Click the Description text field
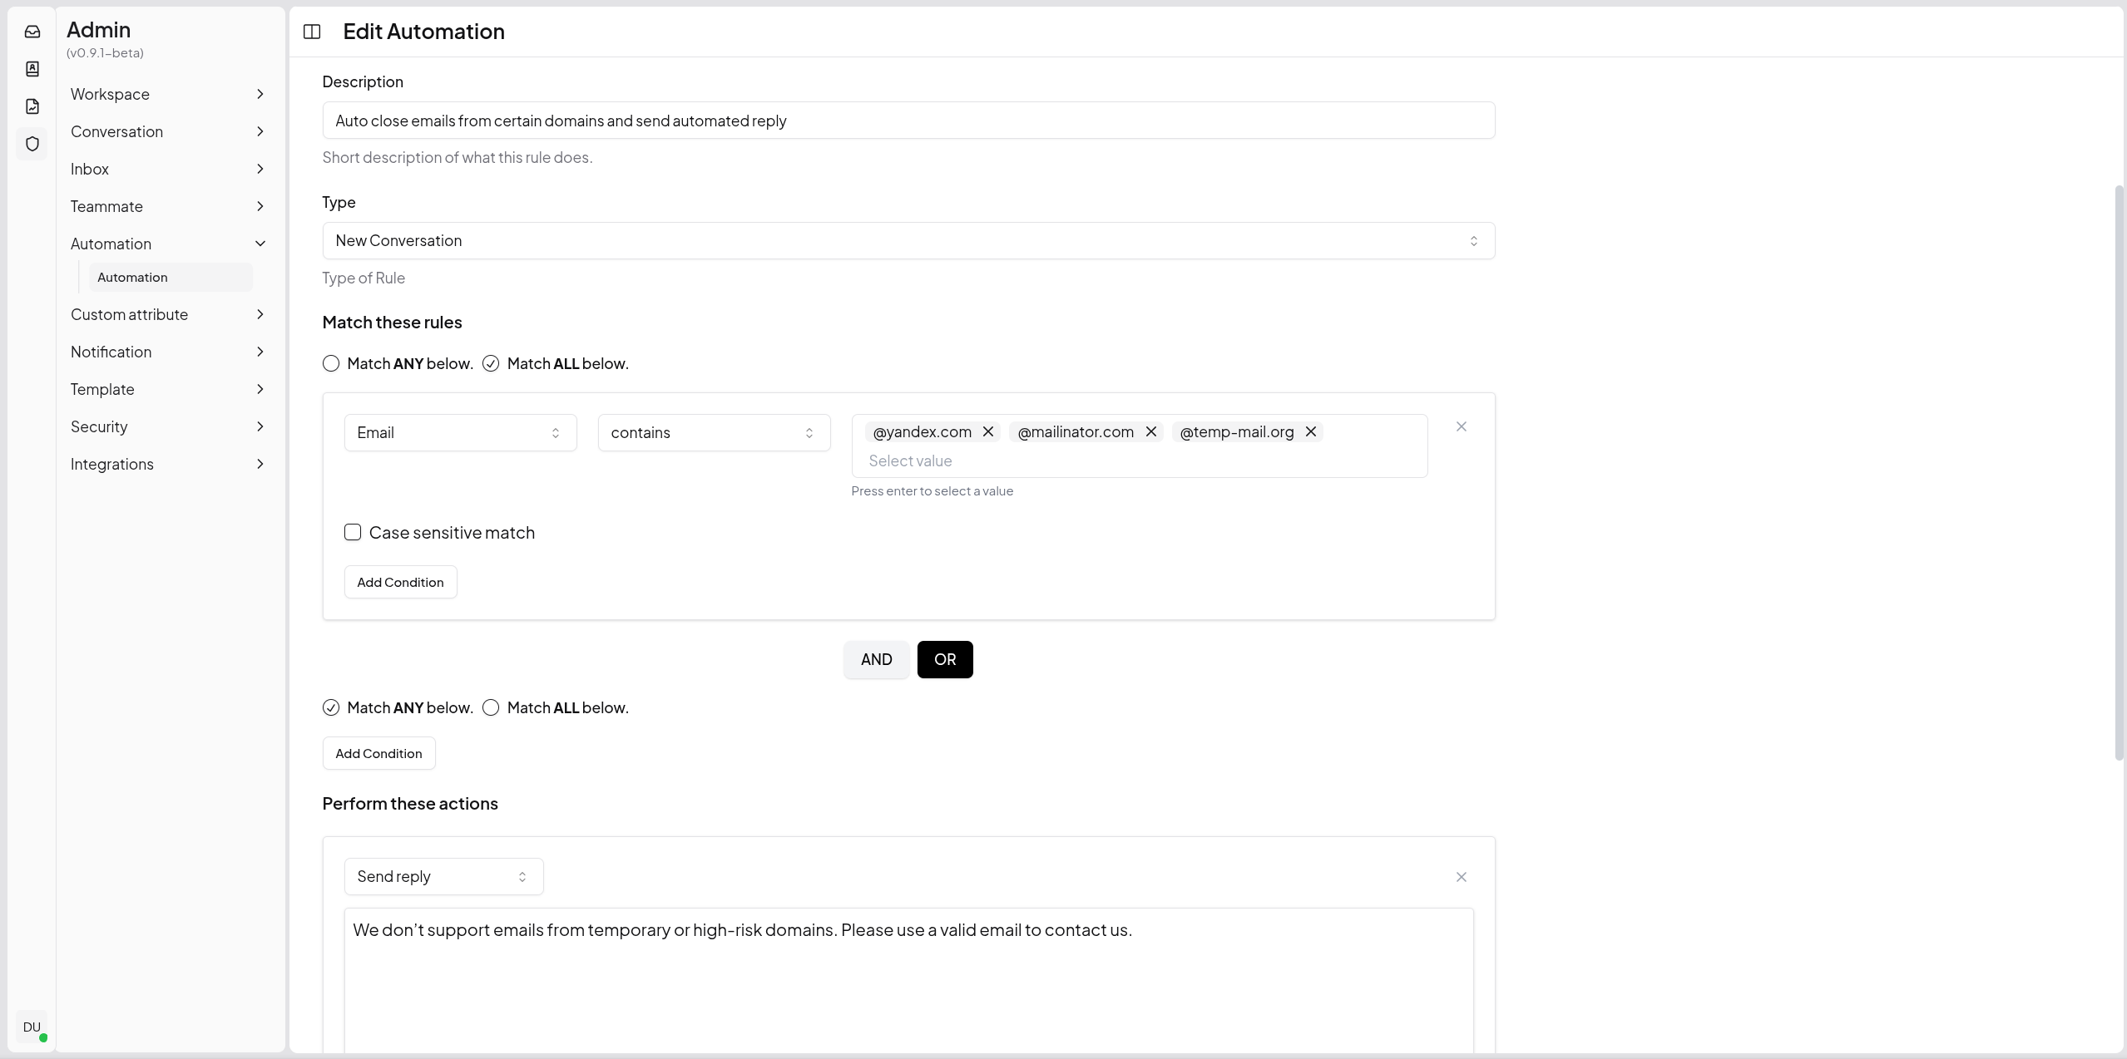This screenshot has height=1059, width=2127. tap(908, 121)
